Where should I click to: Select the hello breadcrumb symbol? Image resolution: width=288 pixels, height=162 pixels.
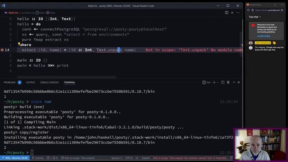(51, 13)
